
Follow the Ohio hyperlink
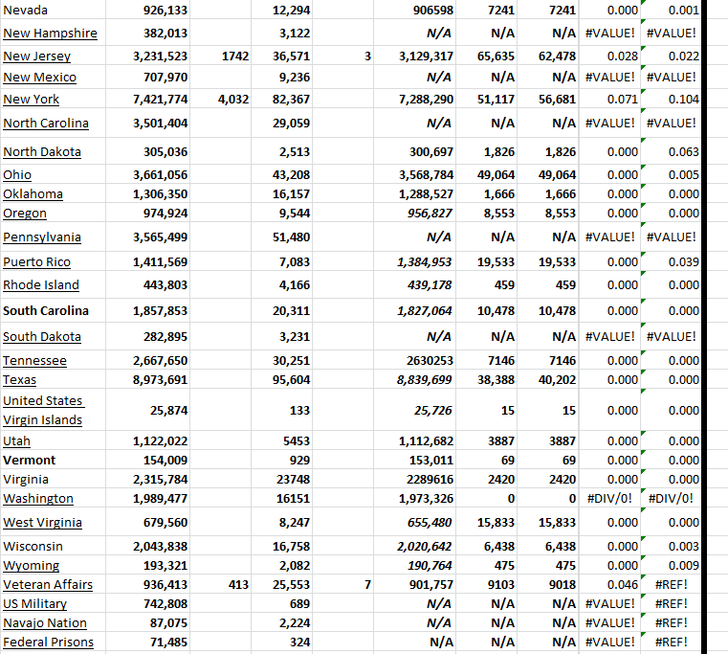pyautogui.click(x=17, y=175)
